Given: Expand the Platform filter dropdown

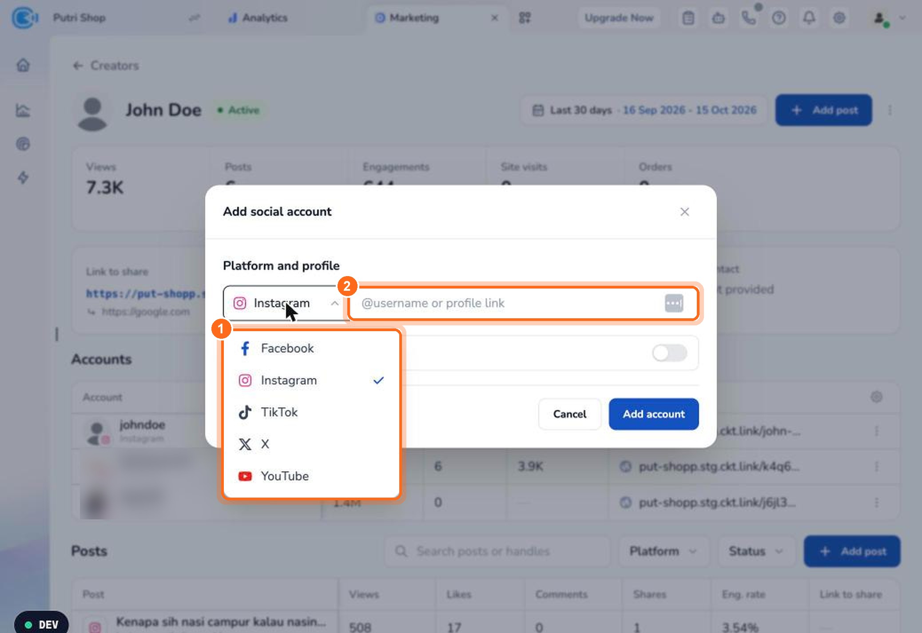Looking at the screenshot, I should click(664, 551).
